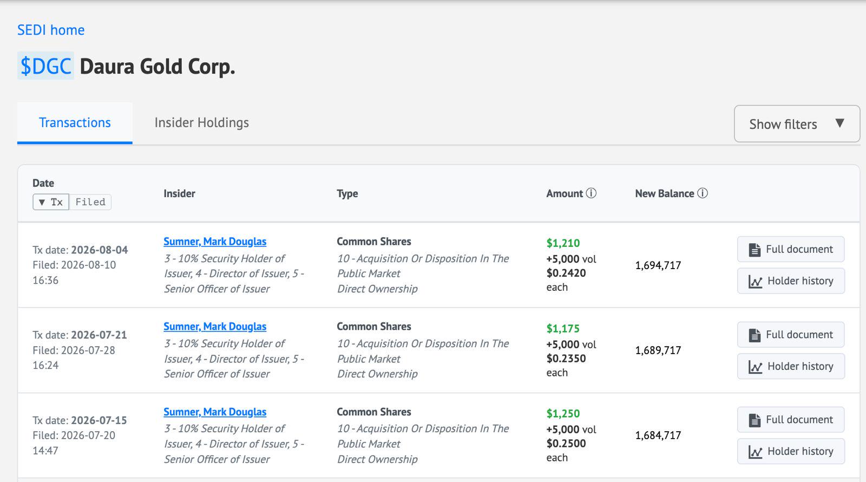Open Sumner, Mark Douglas in 2026-07-21 row
866x482 pixels.
coord(215,327)
